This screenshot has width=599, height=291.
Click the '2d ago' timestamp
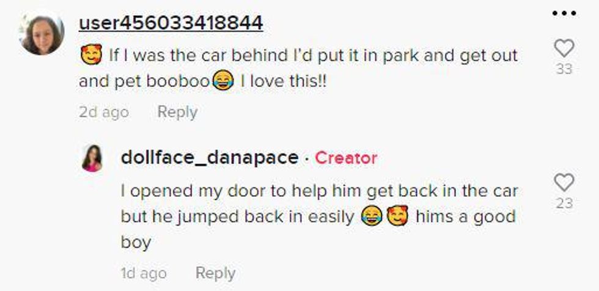tap(104, 112)
